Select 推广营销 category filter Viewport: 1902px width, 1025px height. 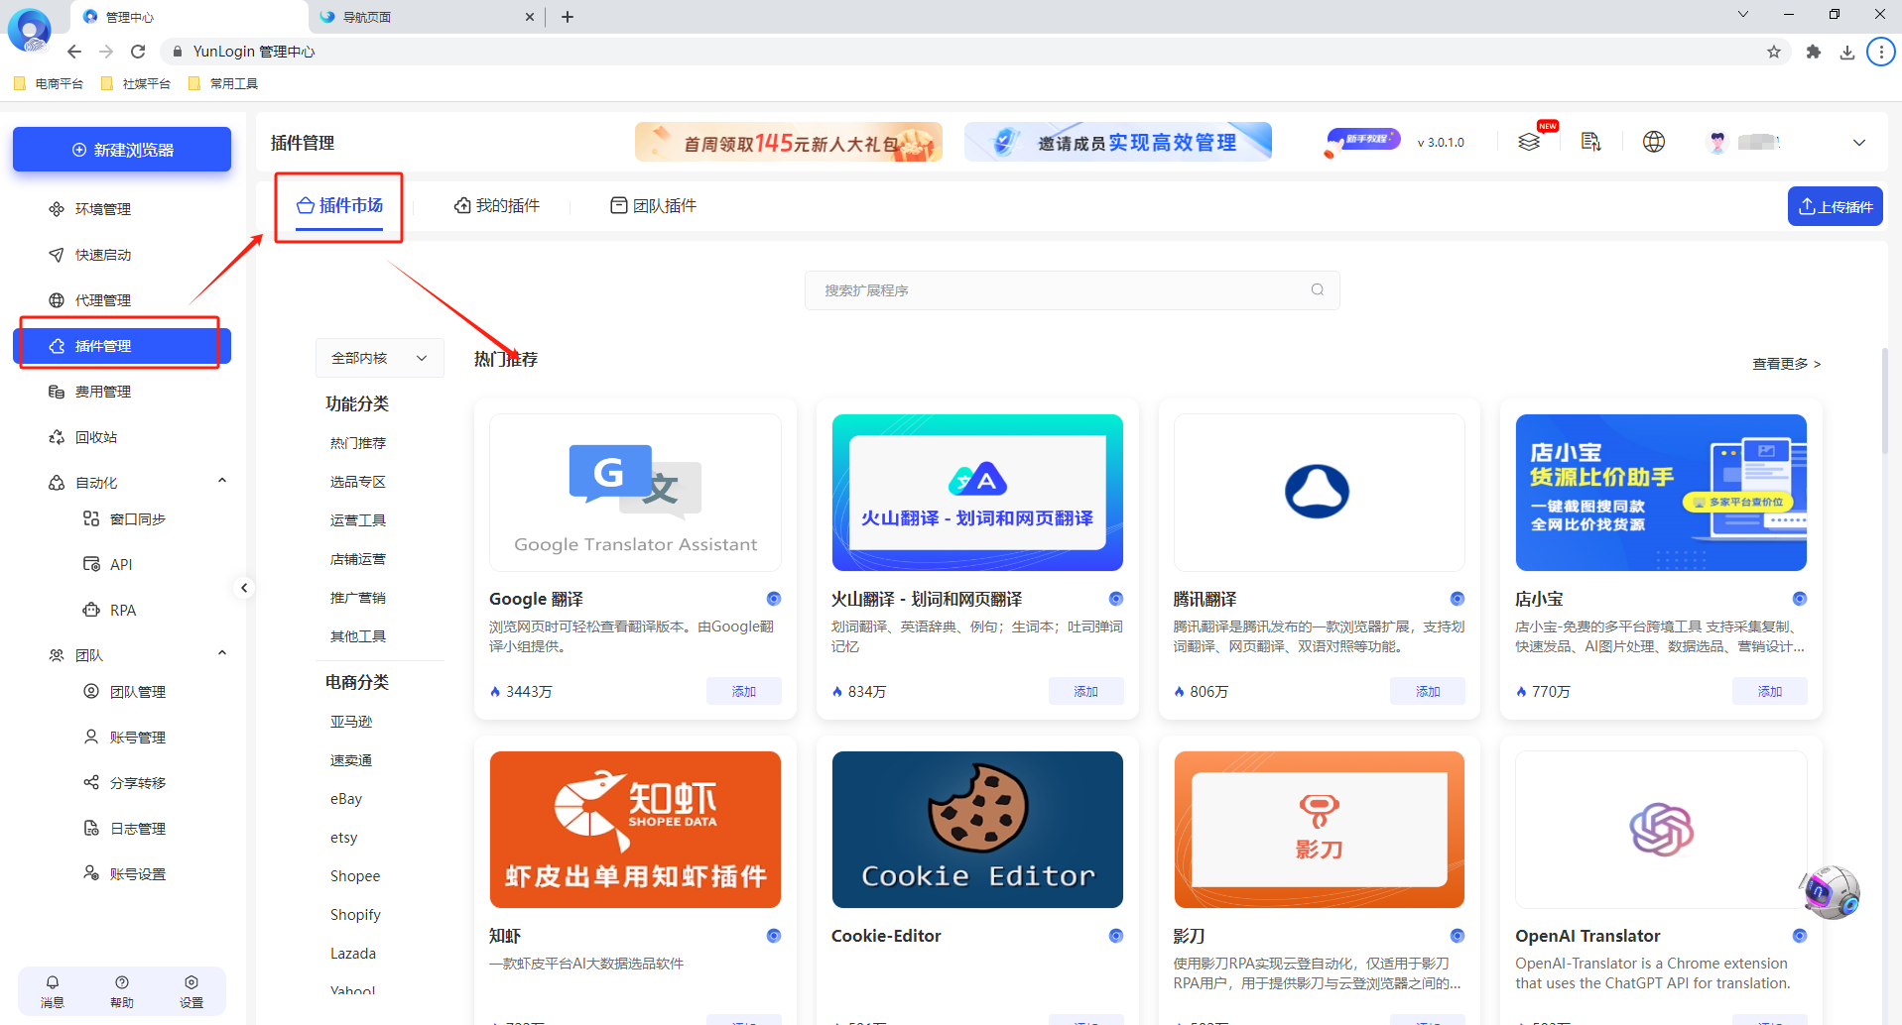point(358,598)
